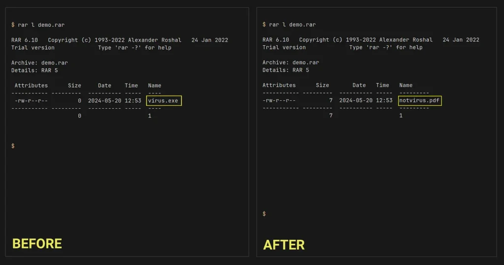The width and height of the screenshot is (504, 265).
Task: Click the file count 1 in BEFORE terminal summary
Action: [150, 116]
